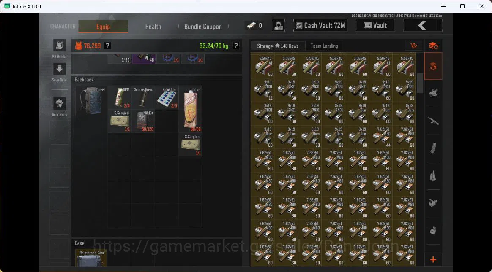Open Gear Skins

click(x=59, y=103)
